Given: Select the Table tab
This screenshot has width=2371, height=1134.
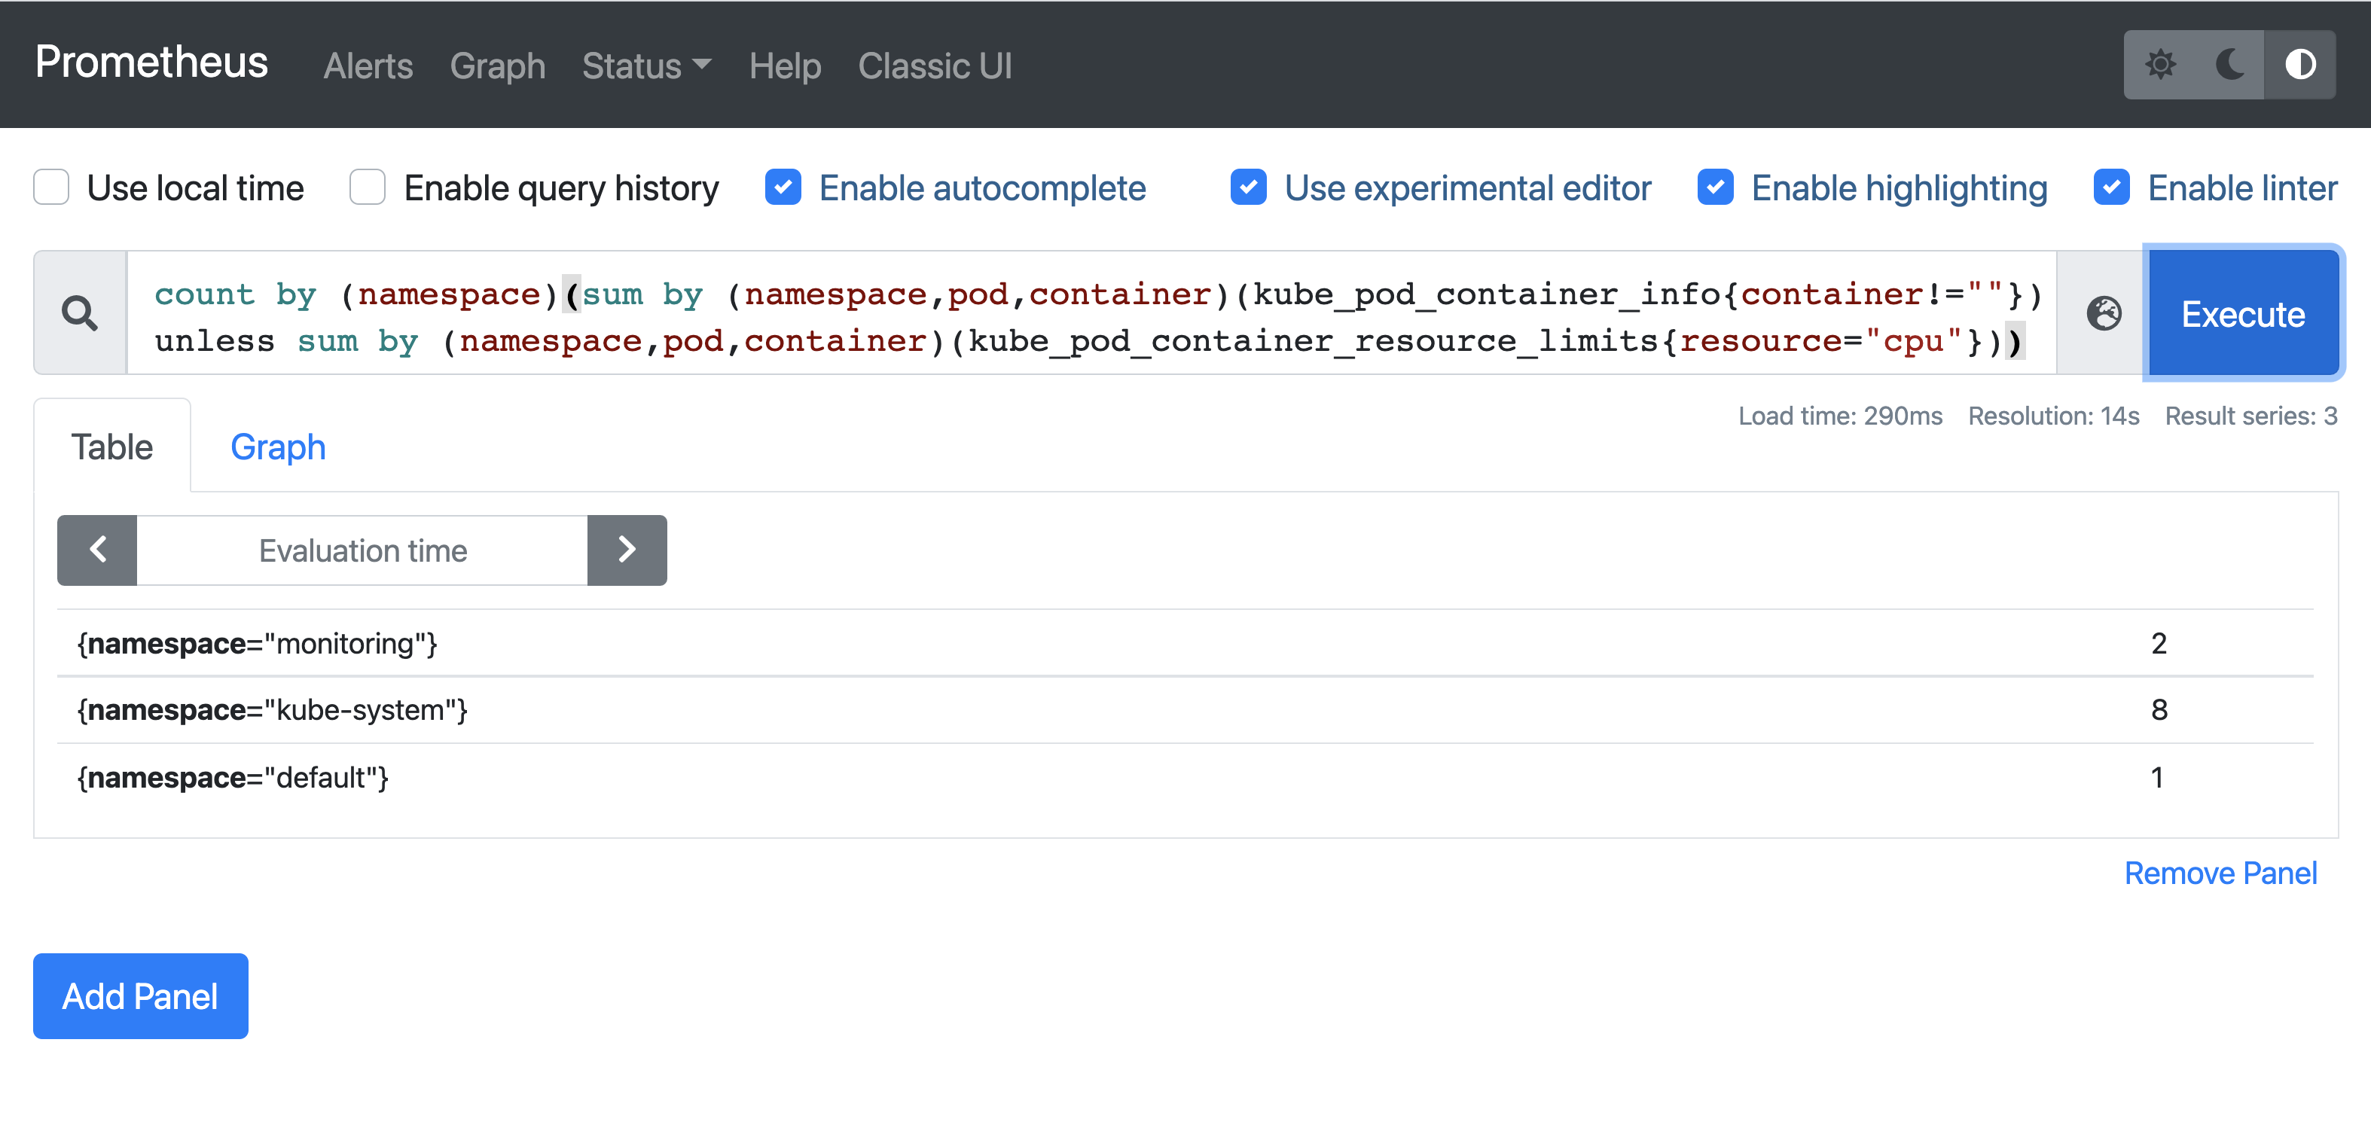Looking at the screenshot, I should pyautogui.click(x=112, y=447).
